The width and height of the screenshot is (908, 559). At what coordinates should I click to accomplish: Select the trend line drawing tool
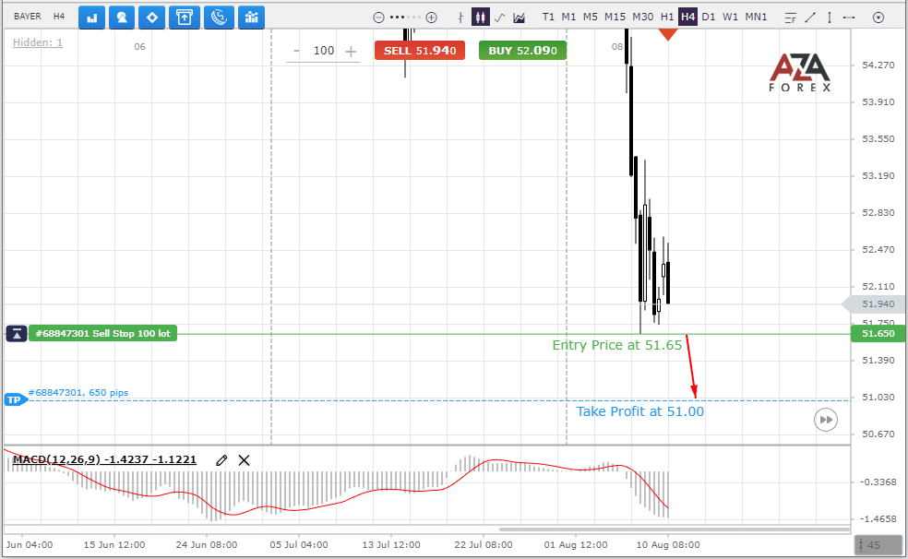[x=810, y=18]
